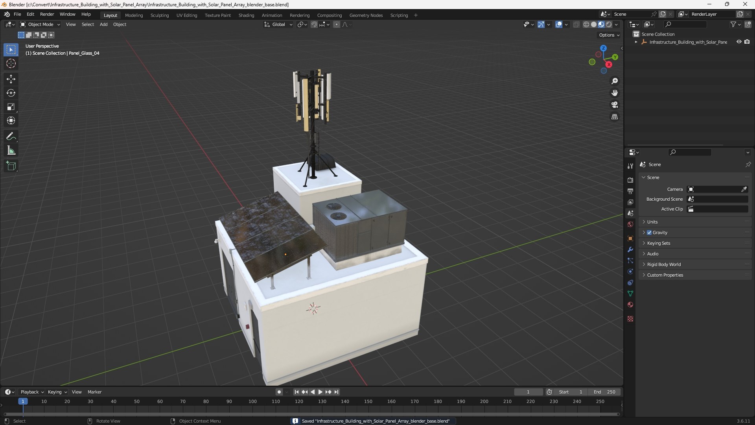Open the Object Mode dropdown

[x=40, y=24]
